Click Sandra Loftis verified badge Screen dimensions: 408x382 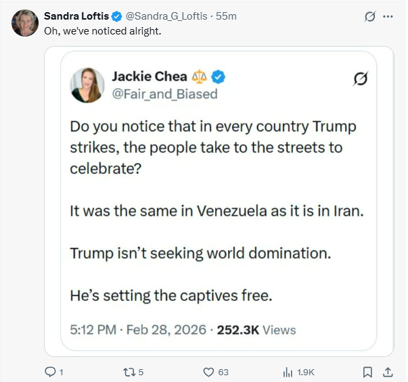(x=116, y=16)
